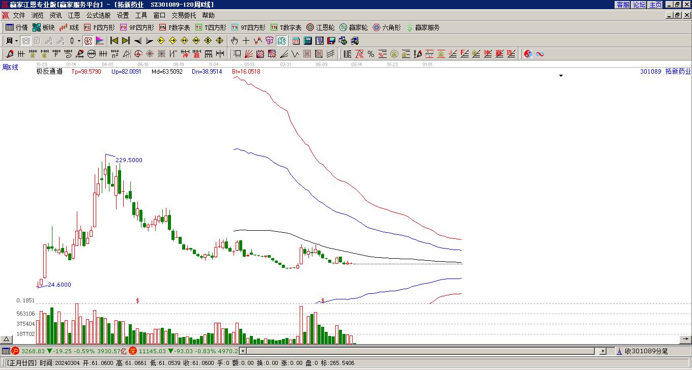This screenshot has width=692, height=370.
Task: Select the hand pan tool
Action: [x=234, y=41]
